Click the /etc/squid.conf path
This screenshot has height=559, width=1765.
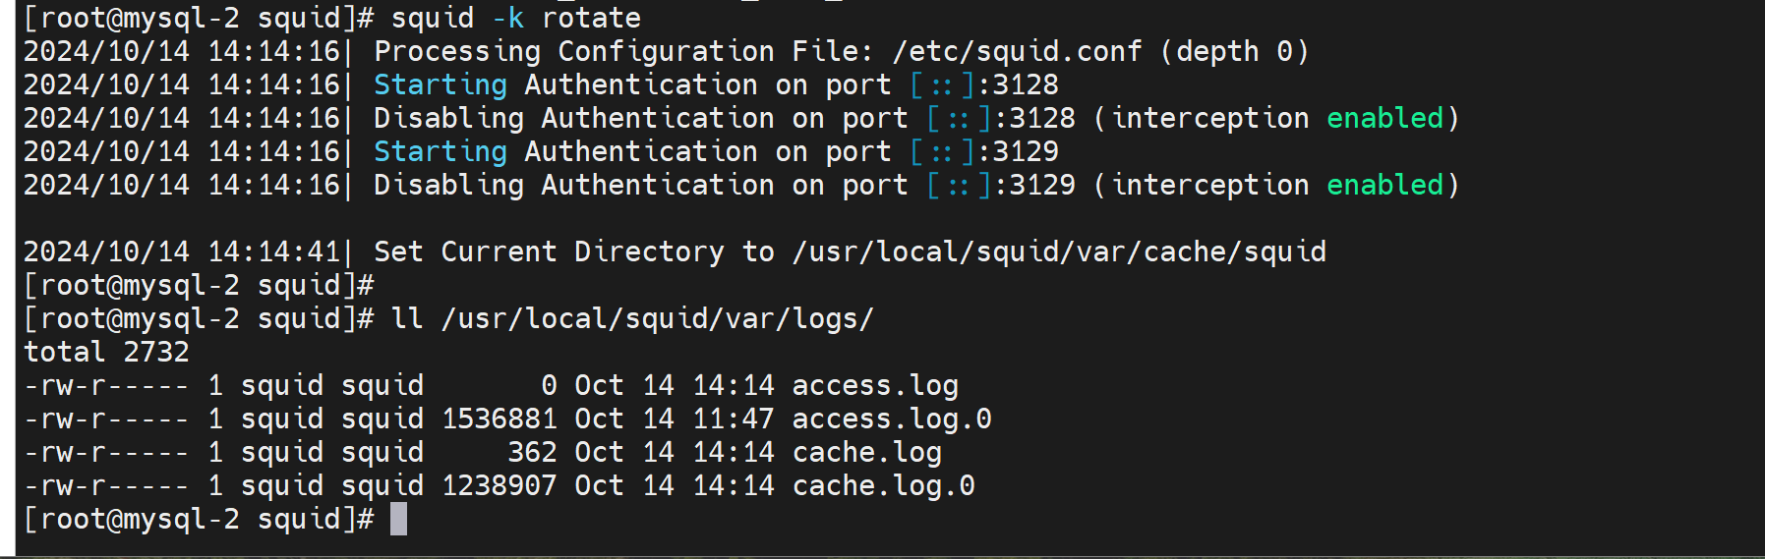click(1016, 51)
